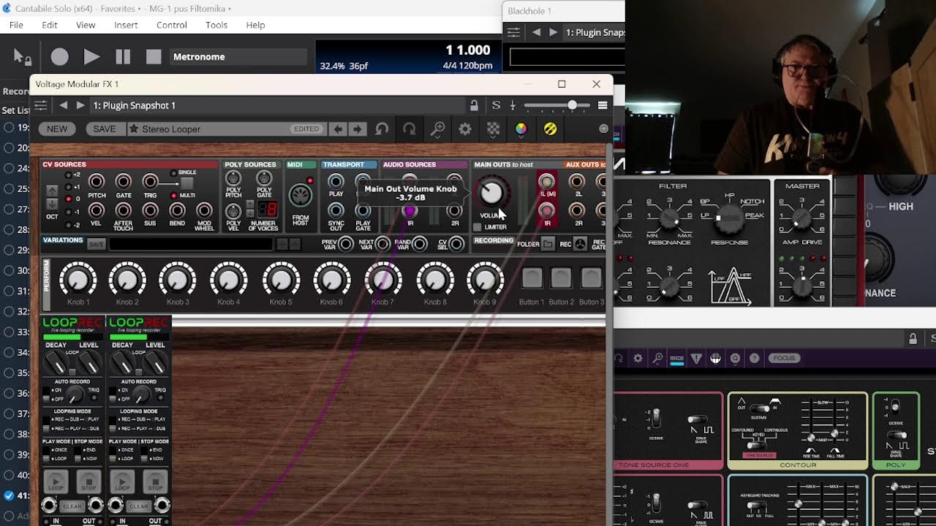This screenshot has width=936, height=526.
Task: Toggle Auto Record switch on first LoopRec
Action: 47,394
